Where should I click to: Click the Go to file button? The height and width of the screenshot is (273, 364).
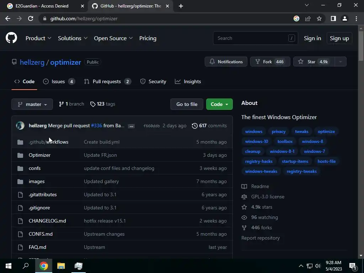[187, 104]
